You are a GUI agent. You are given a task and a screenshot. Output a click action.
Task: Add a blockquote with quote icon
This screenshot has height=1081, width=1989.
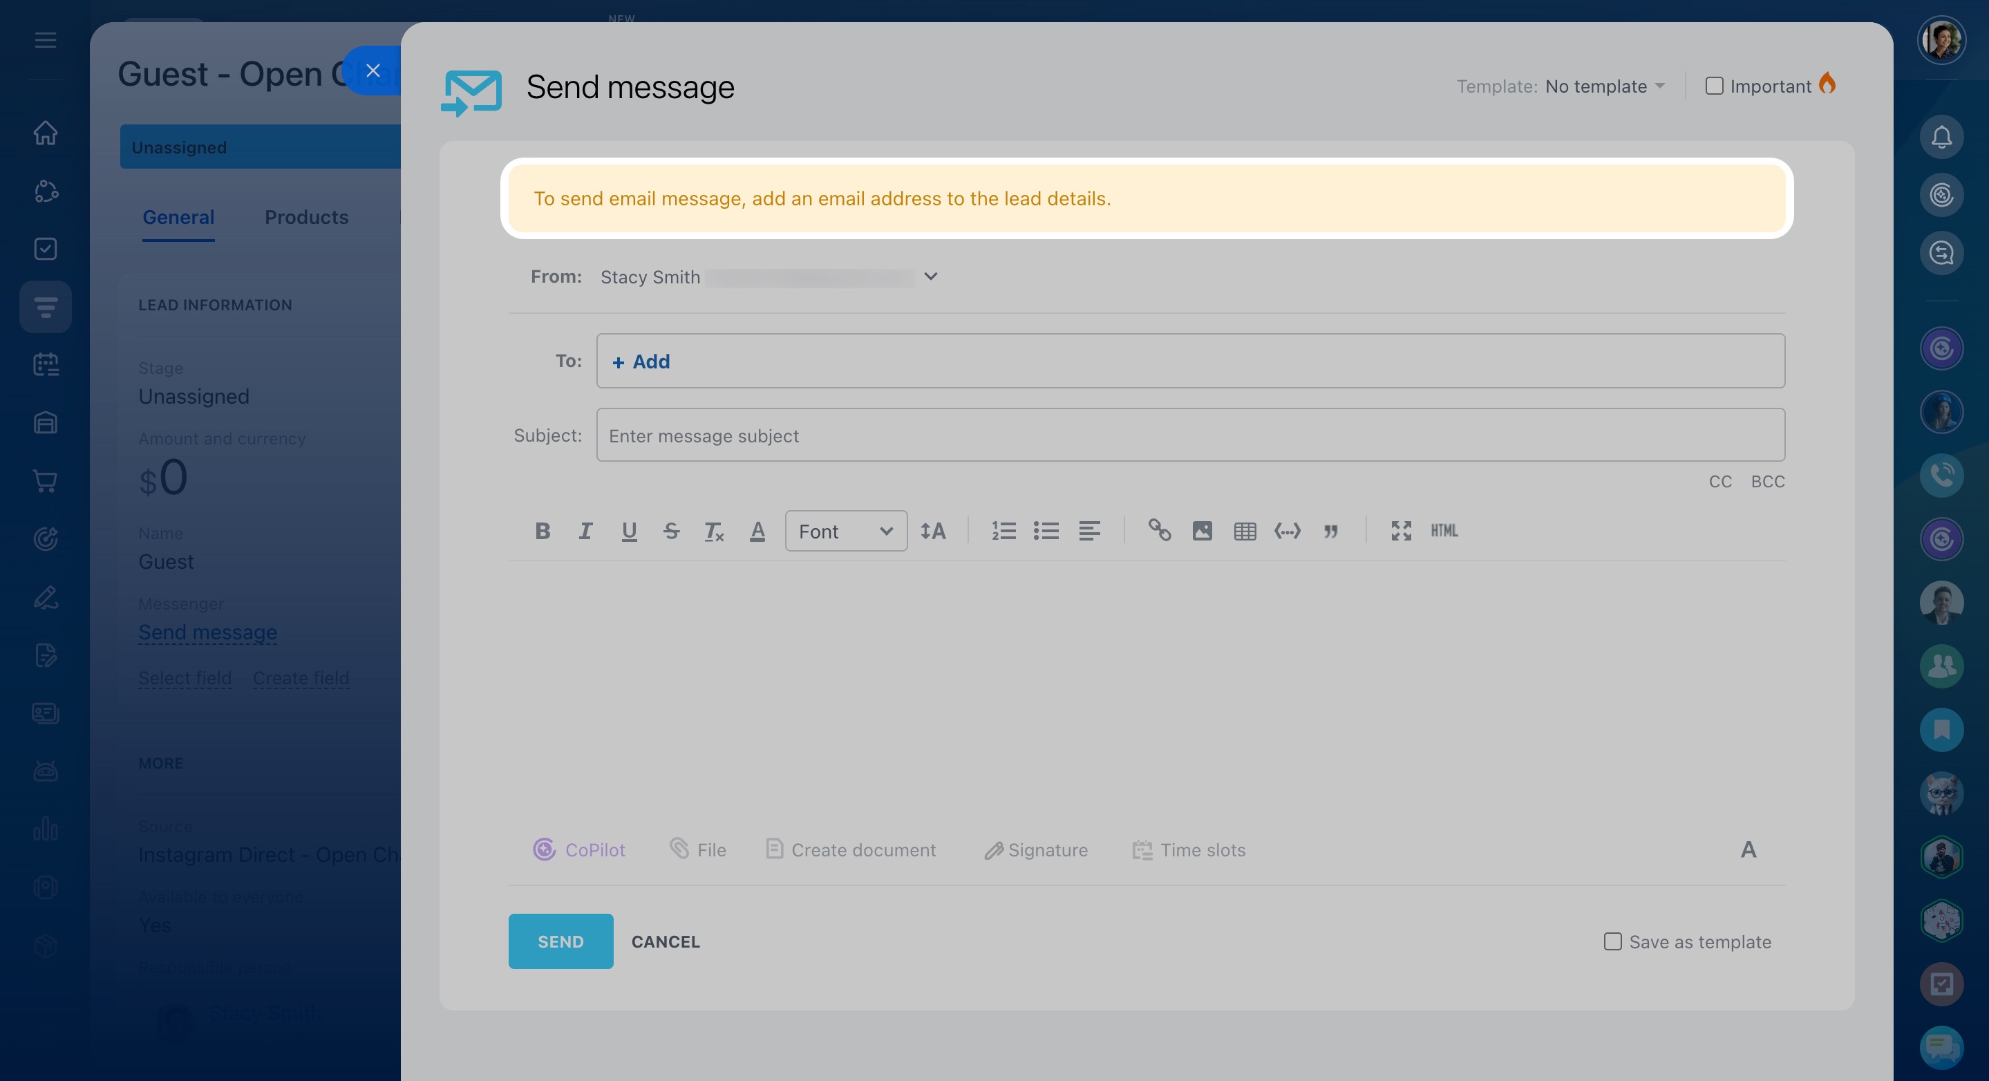click(x=1330, y=532)
